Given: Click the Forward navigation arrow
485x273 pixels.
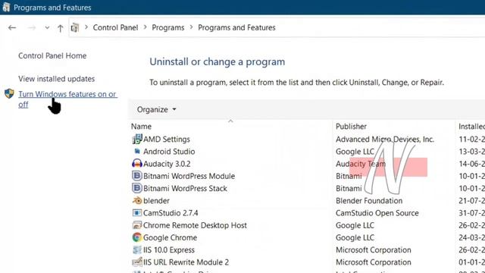Looking at the screenshot, I should pos(32,28).
